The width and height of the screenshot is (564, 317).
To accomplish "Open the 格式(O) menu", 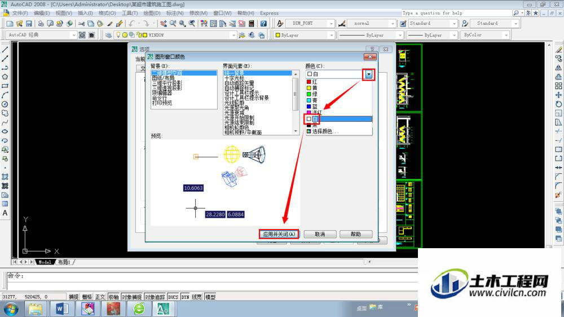I will point(107,13).
